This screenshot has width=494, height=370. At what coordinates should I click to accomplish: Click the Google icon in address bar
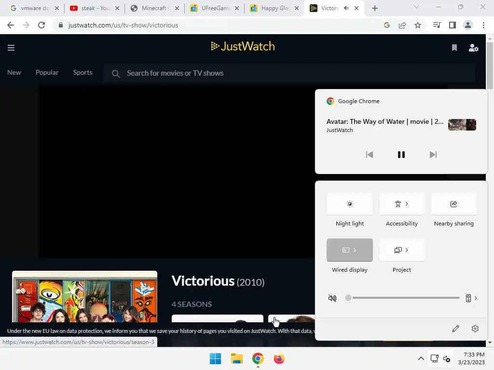[x=387, y=25]
